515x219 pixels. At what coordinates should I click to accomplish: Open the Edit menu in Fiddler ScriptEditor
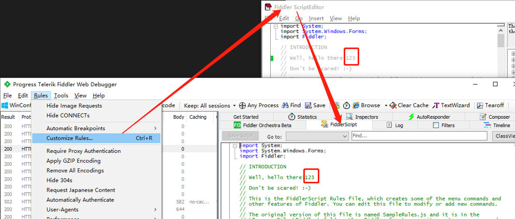(284, 19)
